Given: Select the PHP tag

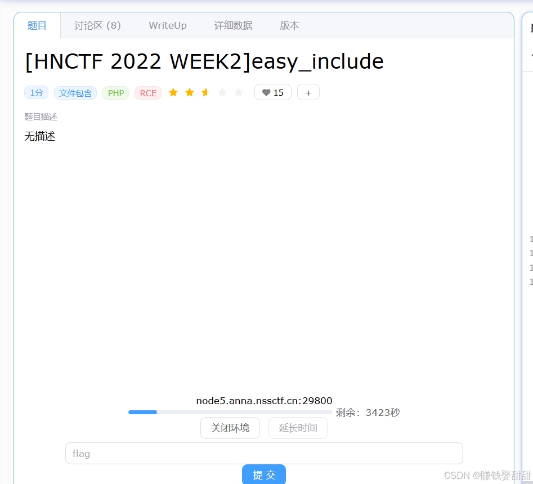Looking at the screenshot, I should (115, 93).
